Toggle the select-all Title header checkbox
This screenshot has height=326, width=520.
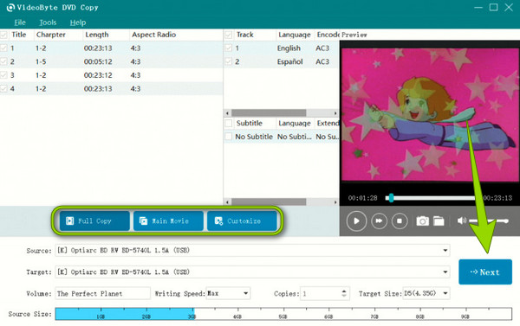click(x=3, y=35)
